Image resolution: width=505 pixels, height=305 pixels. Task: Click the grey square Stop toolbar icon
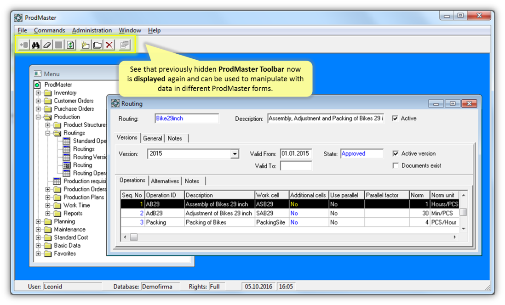[x=58, y=45]
